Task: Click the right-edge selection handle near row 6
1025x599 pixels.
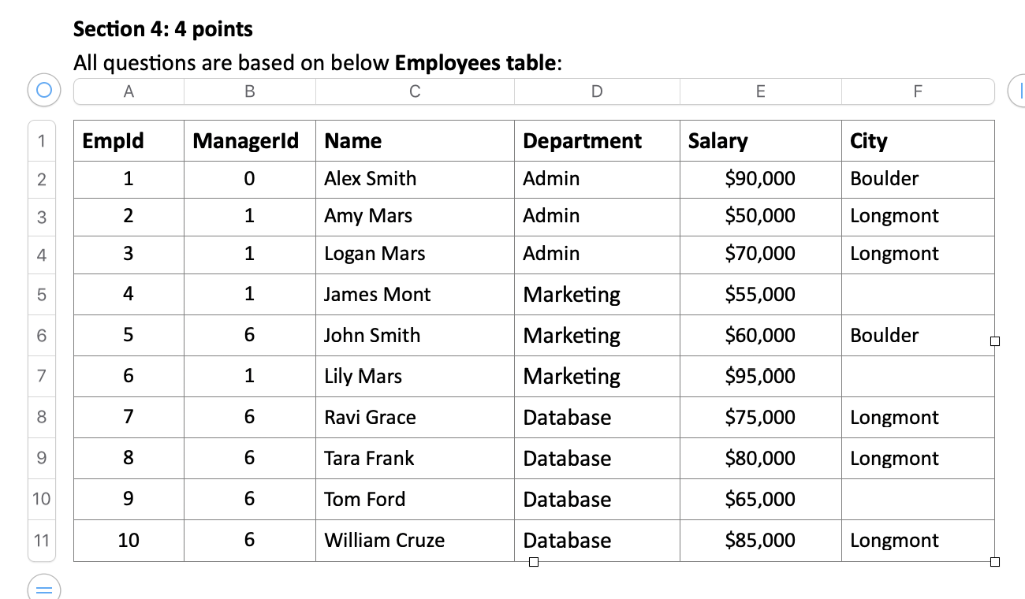Action: pos(996,340)
